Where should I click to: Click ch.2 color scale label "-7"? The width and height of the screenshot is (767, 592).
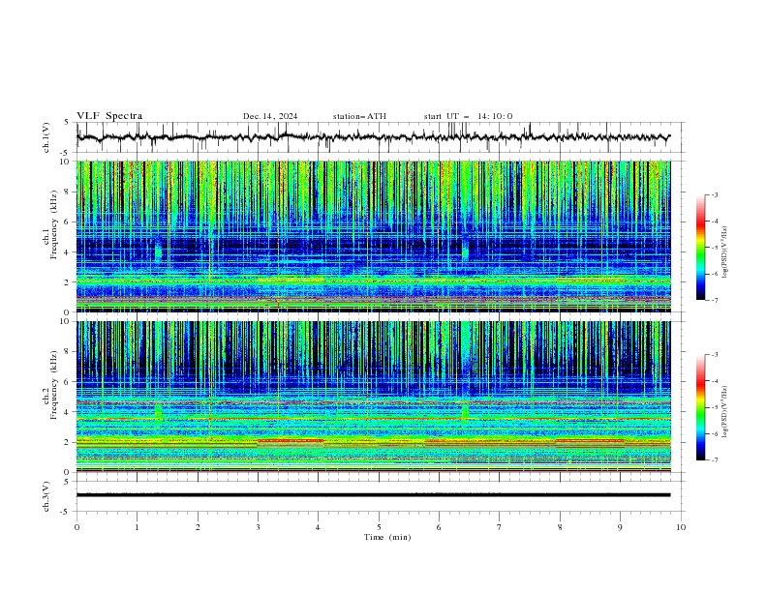click(x=714, y=459)
